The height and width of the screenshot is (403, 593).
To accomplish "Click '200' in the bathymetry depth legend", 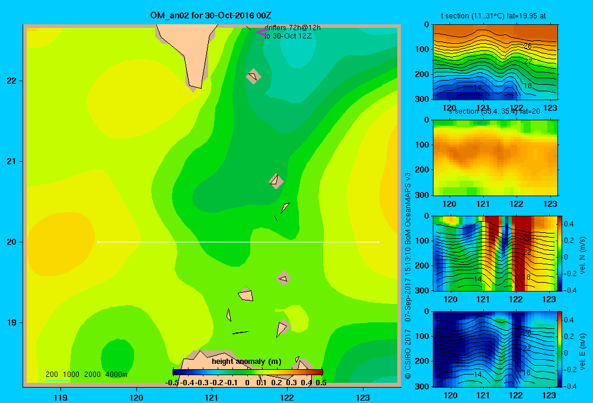I will pyautogui.click(x=52, y=375).
